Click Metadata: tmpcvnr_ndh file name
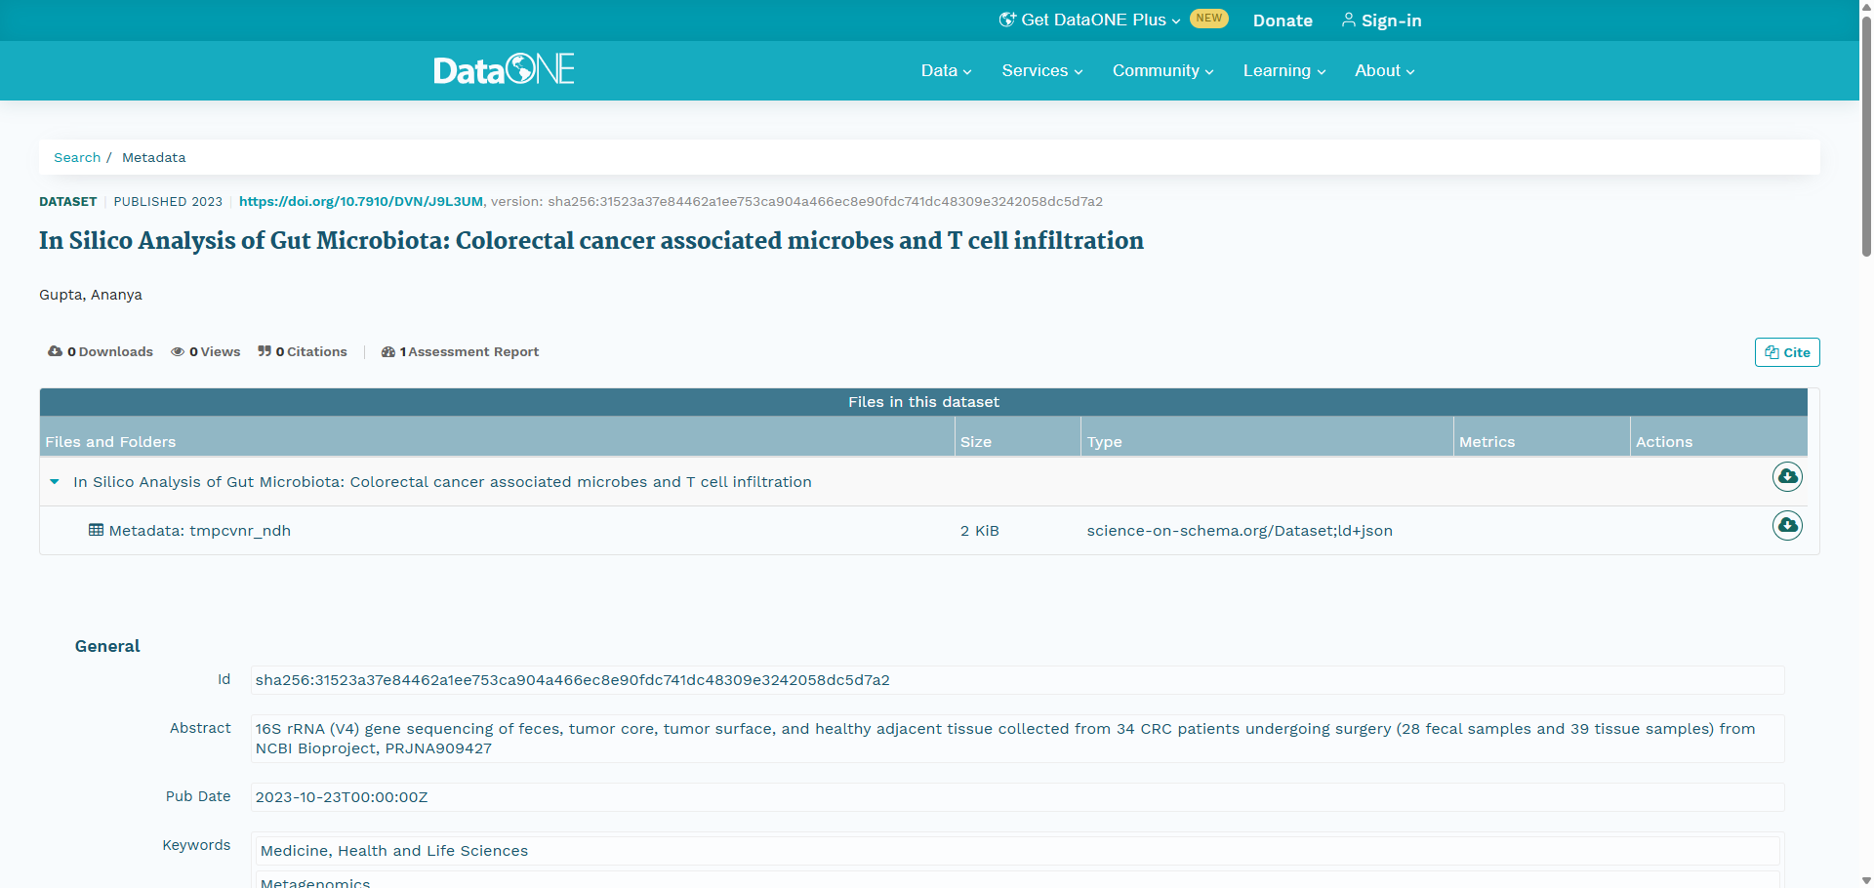This screenshot has height=888, width=1874. pos(200,530)
